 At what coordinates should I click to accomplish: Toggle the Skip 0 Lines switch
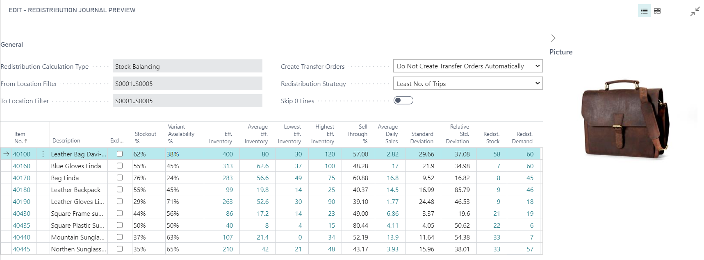(x=403, y=101)
